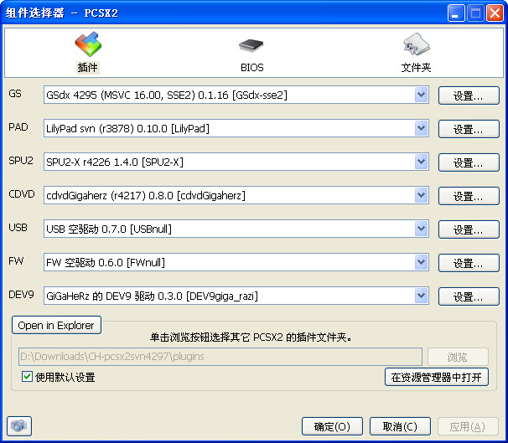
Task: Click the GSdx 4295 selection text
Action: tap(167, 95)
